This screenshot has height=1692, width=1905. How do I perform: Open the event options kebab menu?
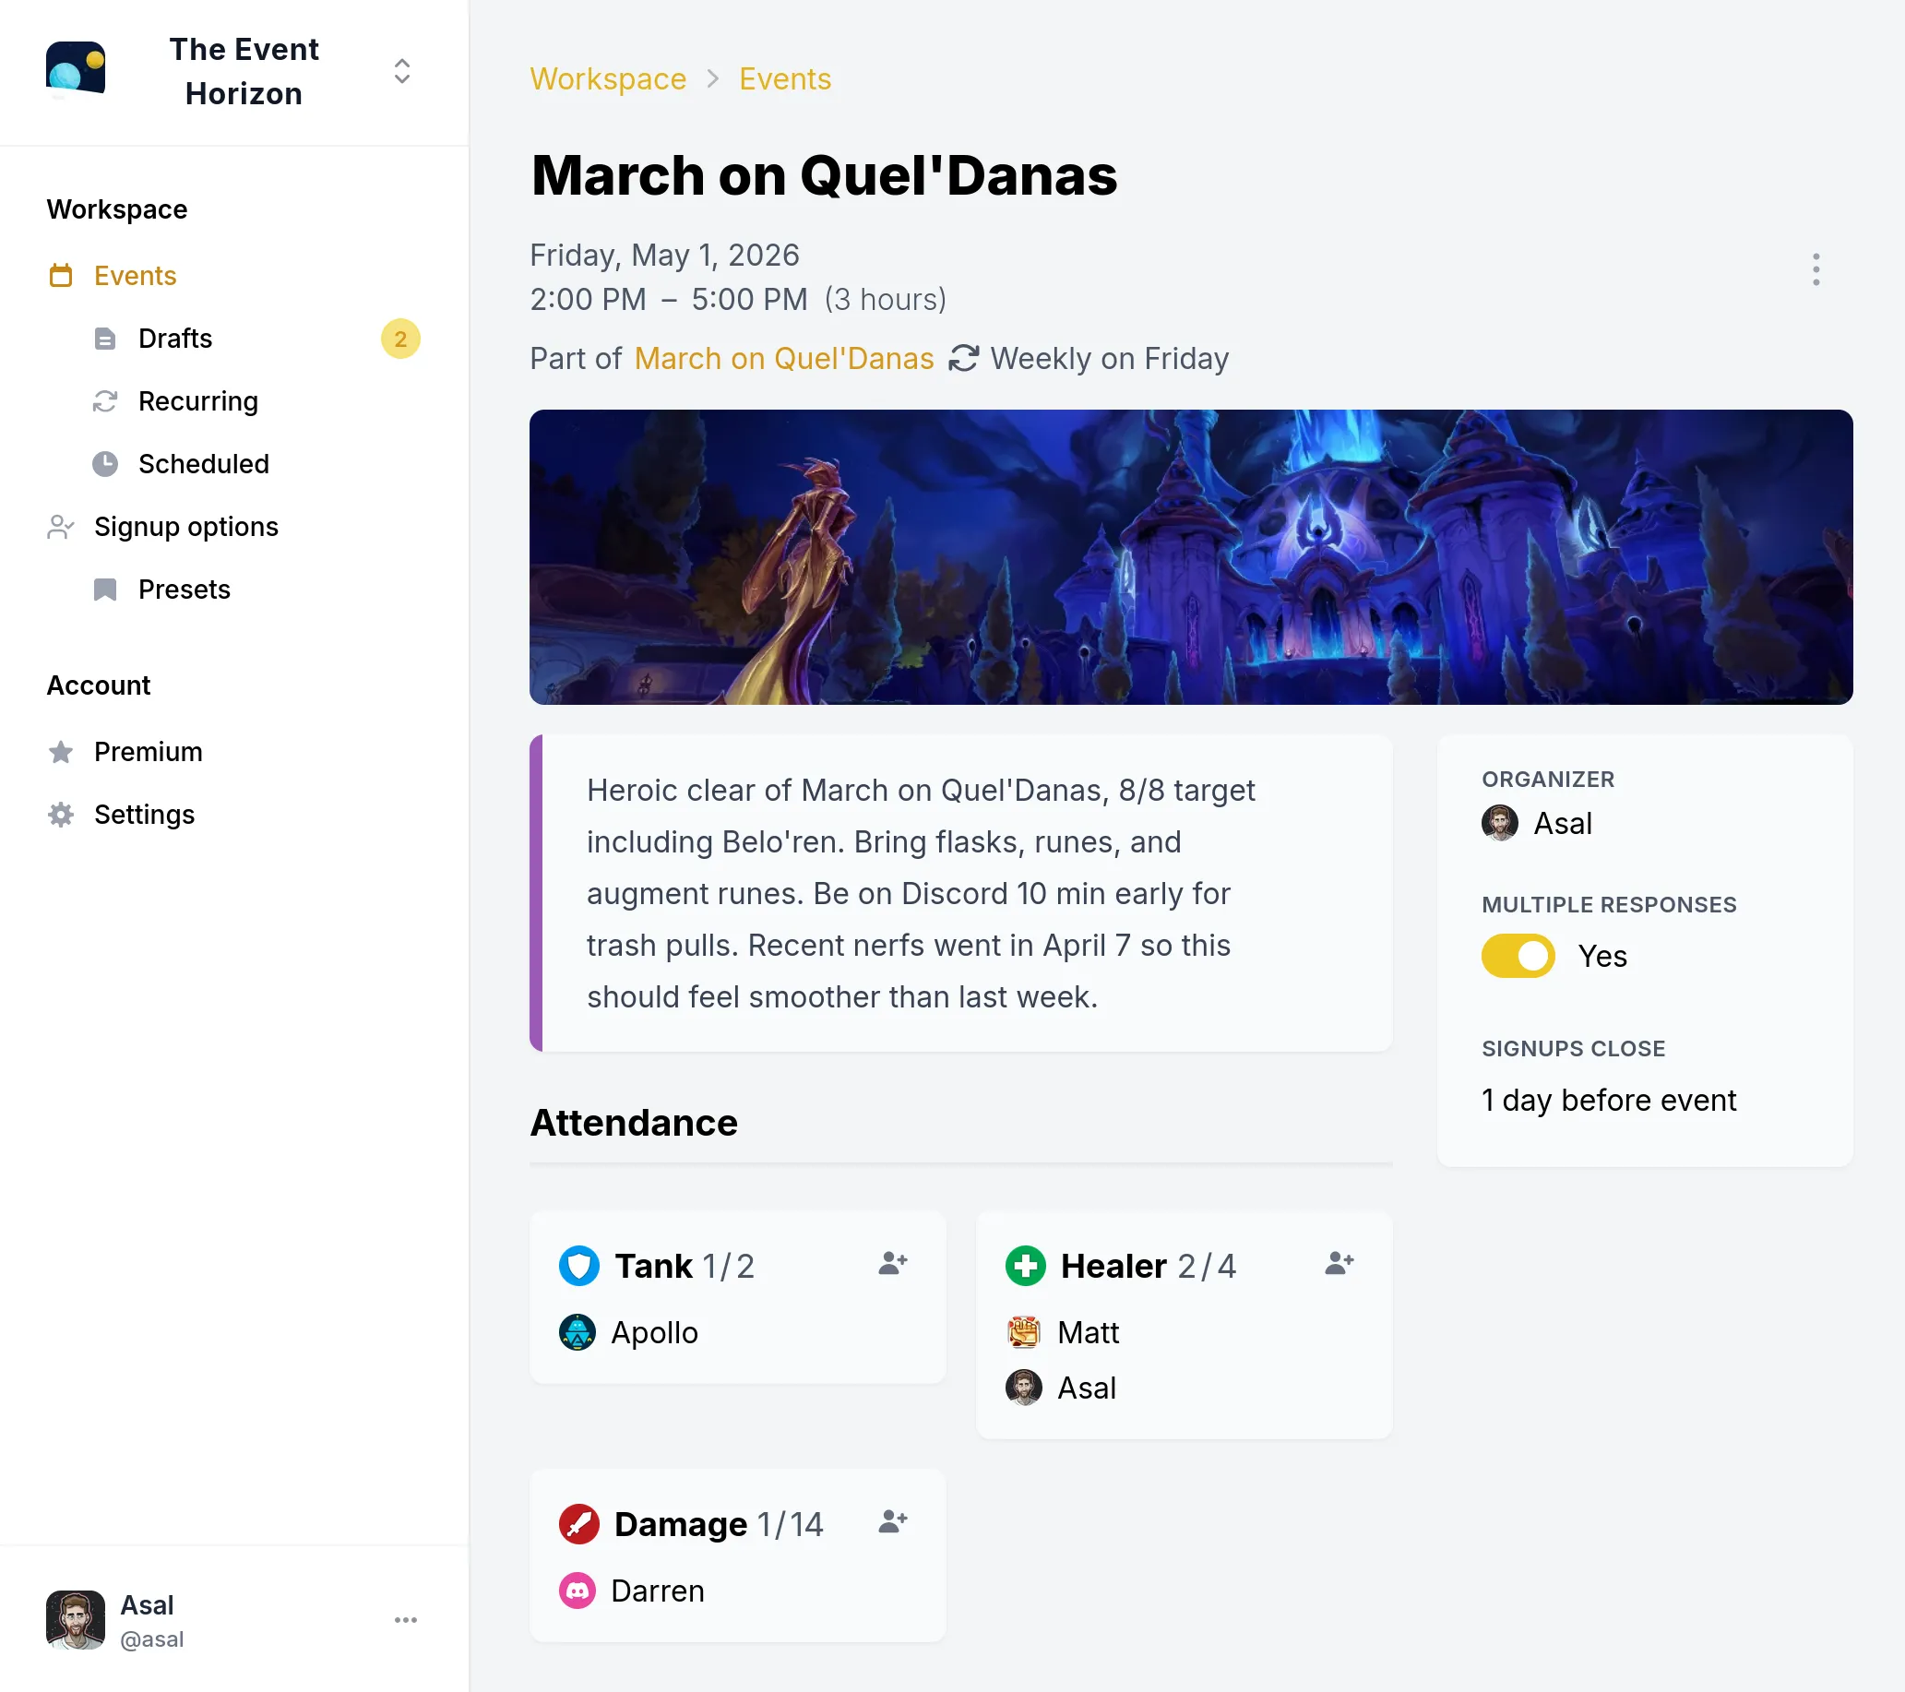(1816, 269)
